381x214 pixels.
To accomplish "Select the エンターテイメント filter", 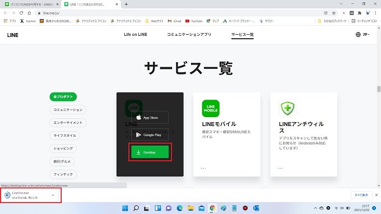I will (x=68, y=123).
